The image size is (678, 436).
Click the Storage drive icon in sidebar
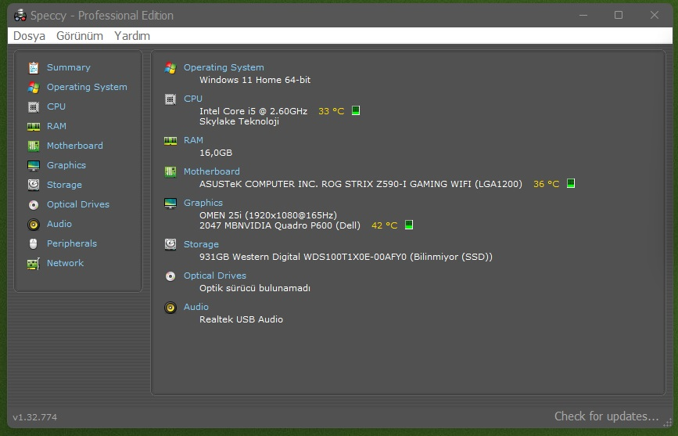[x=34, y=185]
